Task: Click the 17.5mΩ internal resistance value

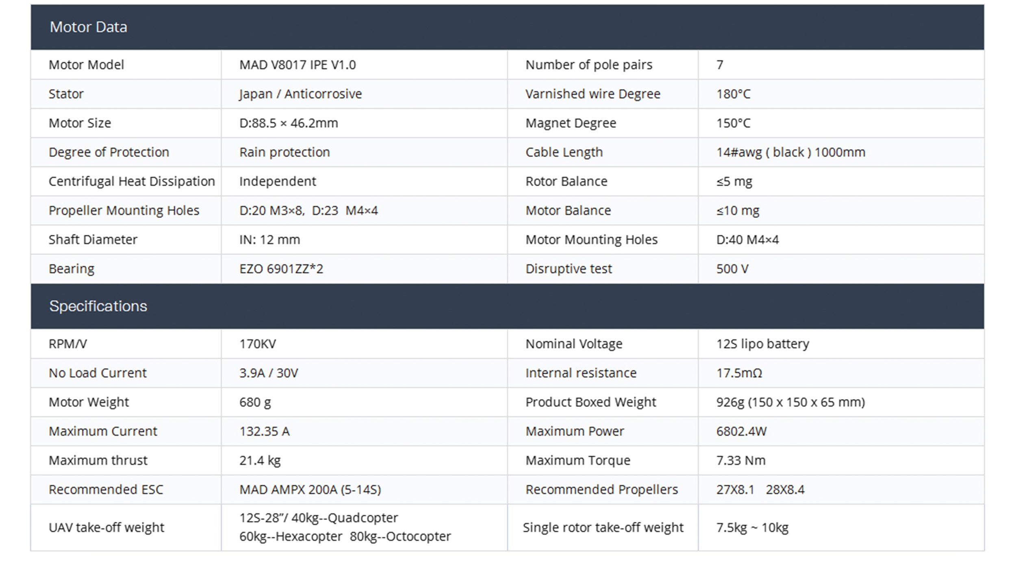Action: tap(739, 373)
